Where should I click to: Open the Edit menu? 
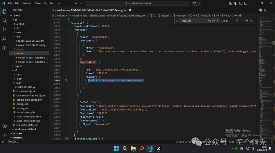point(17,3)
